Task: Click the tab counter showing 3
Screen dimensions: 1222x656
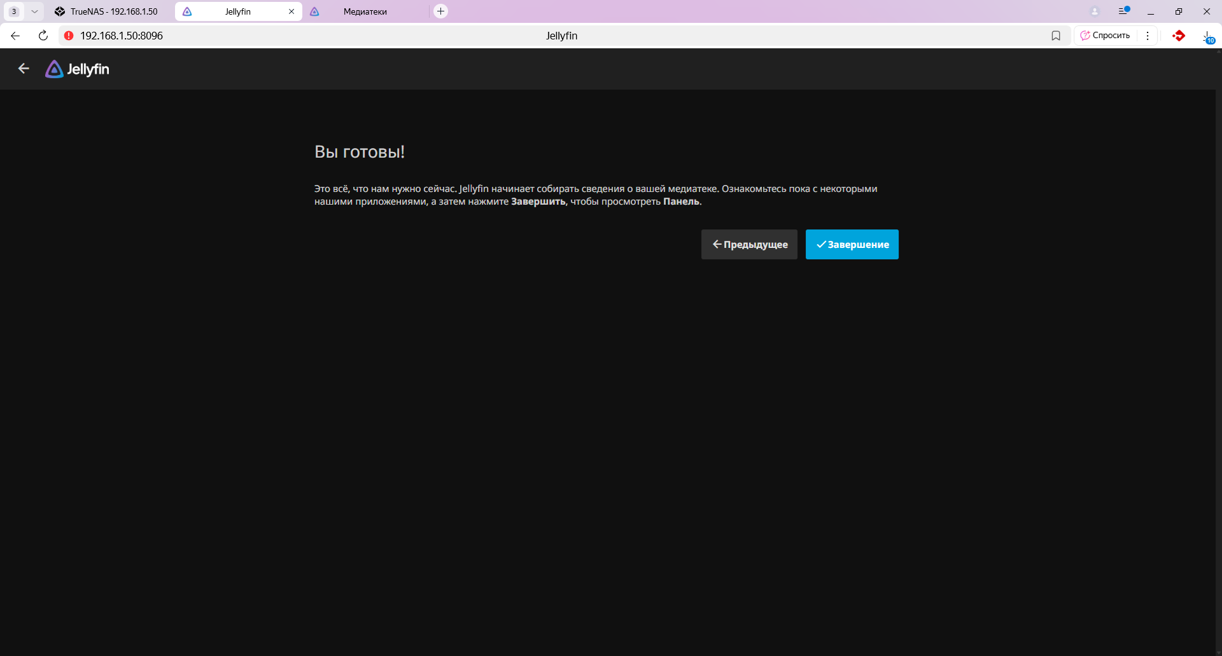Action: tap(14, 11)
